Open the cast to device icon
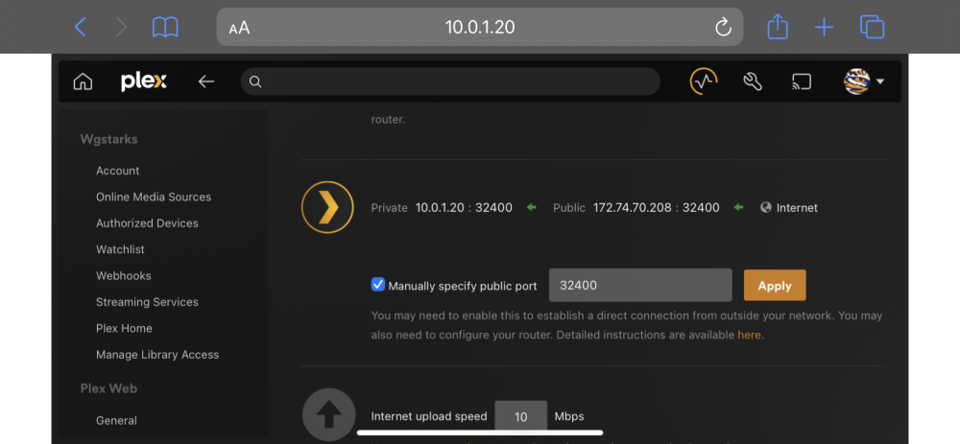Image resolution: width=960 pixels, height=444 pixels. pyautogui.click(x=802, y=82)
